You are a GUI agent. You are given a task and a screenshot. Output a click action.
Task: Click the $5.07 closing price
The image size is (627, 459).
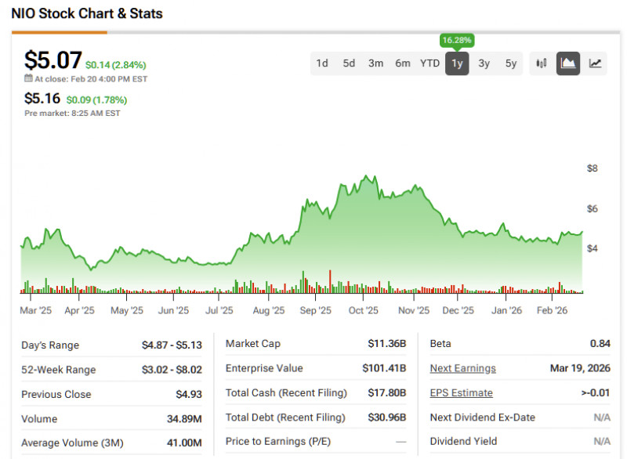[53, 60]
